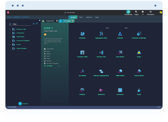This screenshot has width=168, height=122.
Task: Switch to the TEST tab
Action: (x=81, y=17)
